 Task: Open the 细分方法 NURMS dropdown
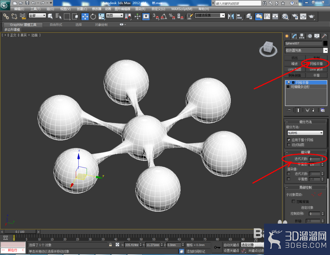[305, 133]
